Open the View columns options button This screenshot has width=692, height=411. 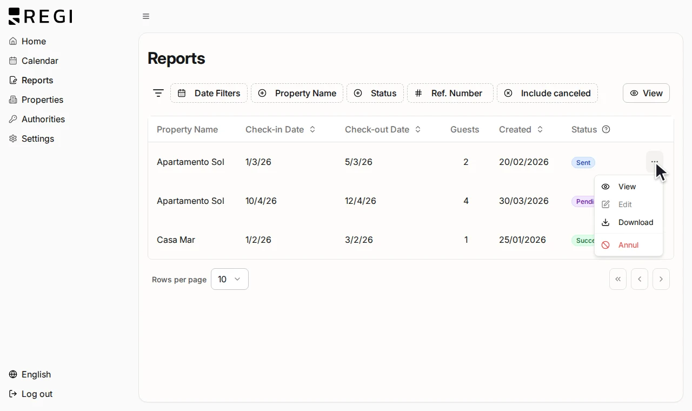tap(646, 93)
